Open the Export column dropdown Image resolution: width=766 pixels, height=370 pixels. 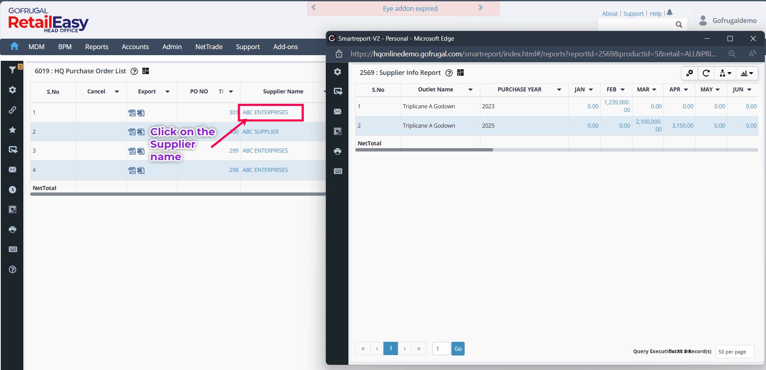(x=167, y=92)
